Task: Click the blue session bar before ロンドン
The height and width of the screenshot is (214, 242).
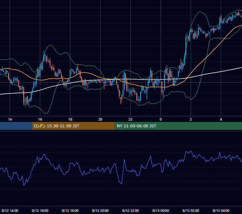Action: (x=16, y=126)
